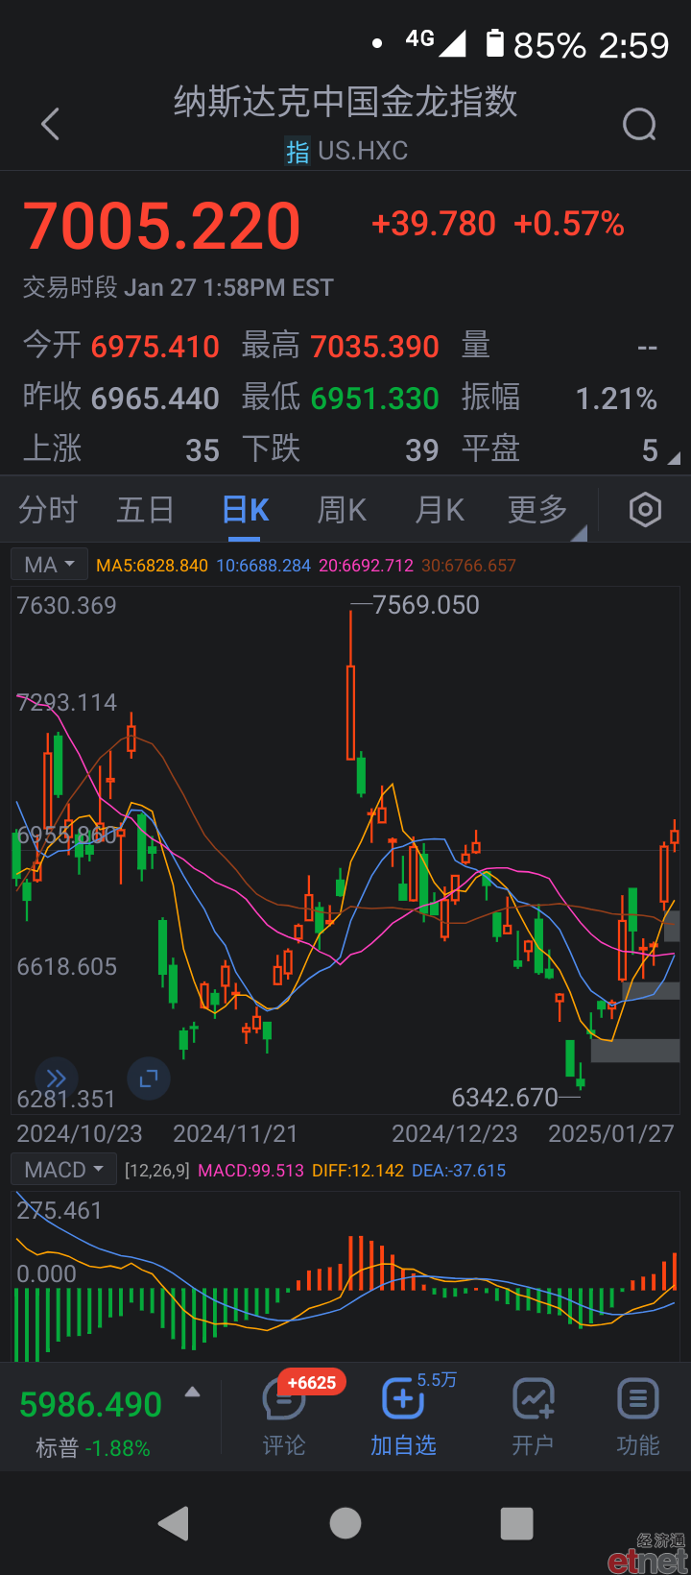Tap the US.HXC ticker symbol
691x1575 pixels.
(x=363, y=151)
